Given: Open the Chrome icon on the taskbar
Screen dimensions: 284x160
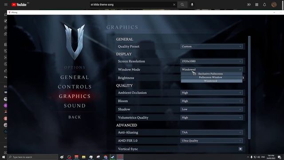Looking at the screenshot, I should coord(106,157).
